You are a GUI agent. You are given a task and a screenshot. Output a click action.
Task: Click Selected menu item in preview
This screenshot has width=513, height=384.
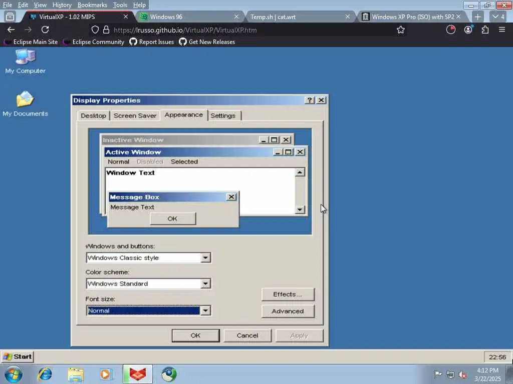click(184, 161)
